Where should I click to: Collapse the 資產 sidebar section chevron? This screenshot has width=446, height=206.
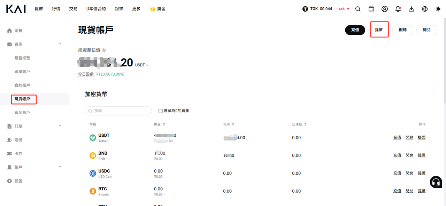coord(60,44)
